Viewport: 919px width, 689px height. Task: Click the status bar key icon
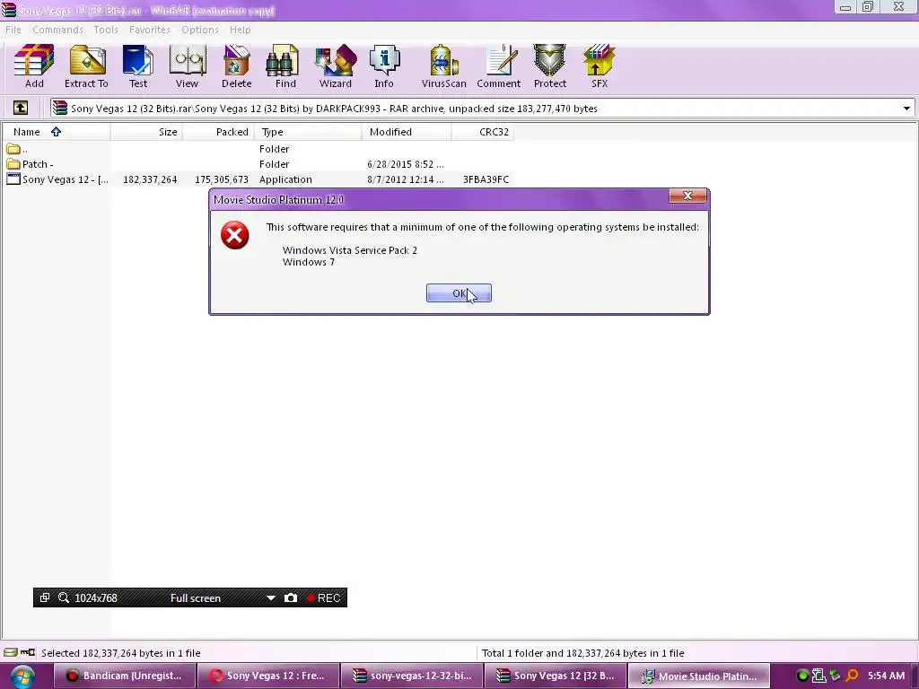click(x=28, y=652)
